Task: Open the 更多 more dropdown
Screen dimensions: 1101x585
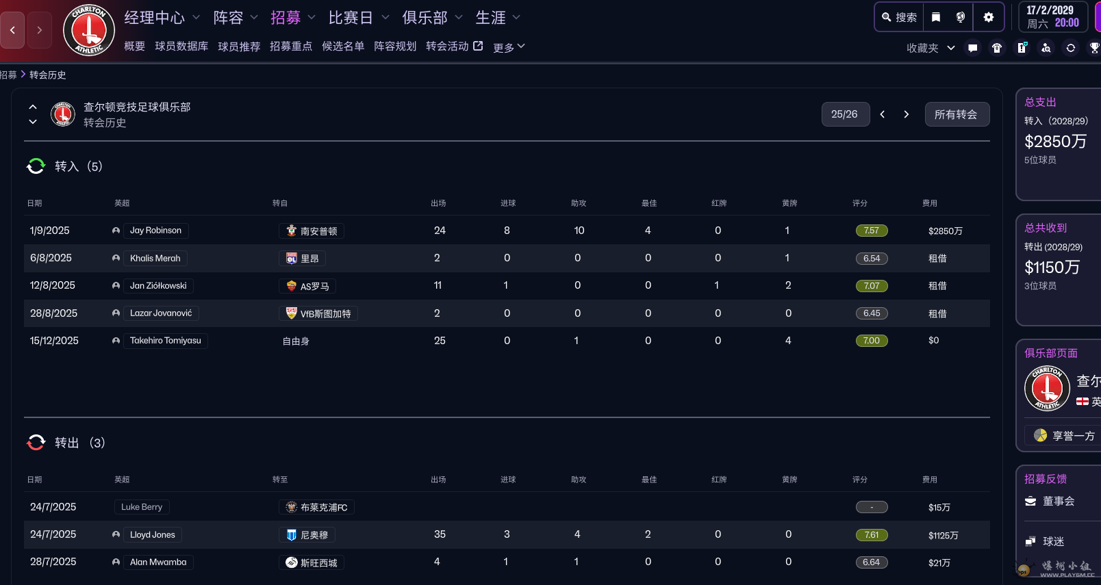Action: tap(509, 47)
